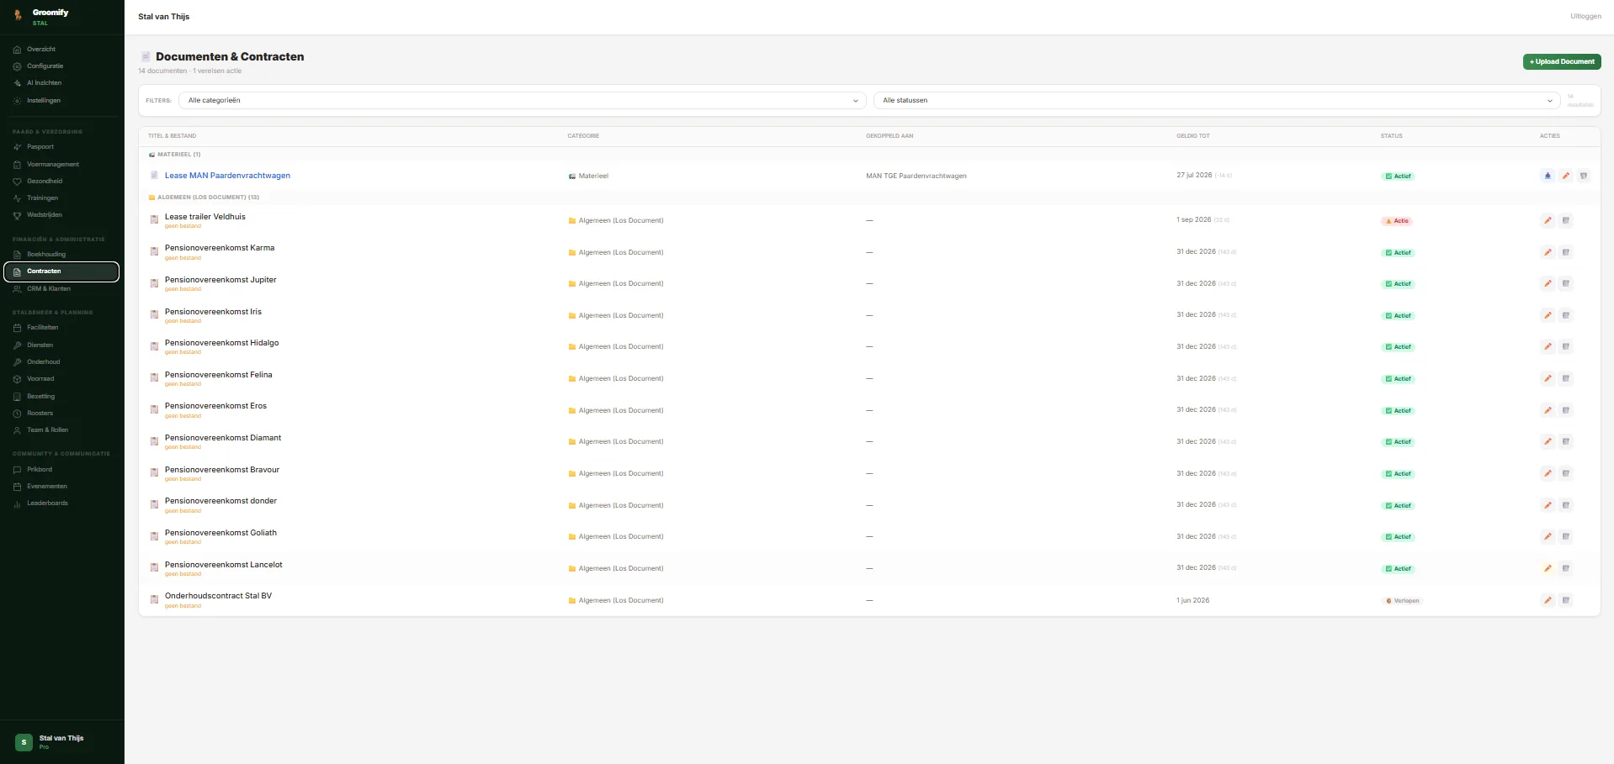The image size is (1614, 764).
Task: Click the file icon next to Lease MAN Paardenvrachtwagen
Action: pos(154,176)
